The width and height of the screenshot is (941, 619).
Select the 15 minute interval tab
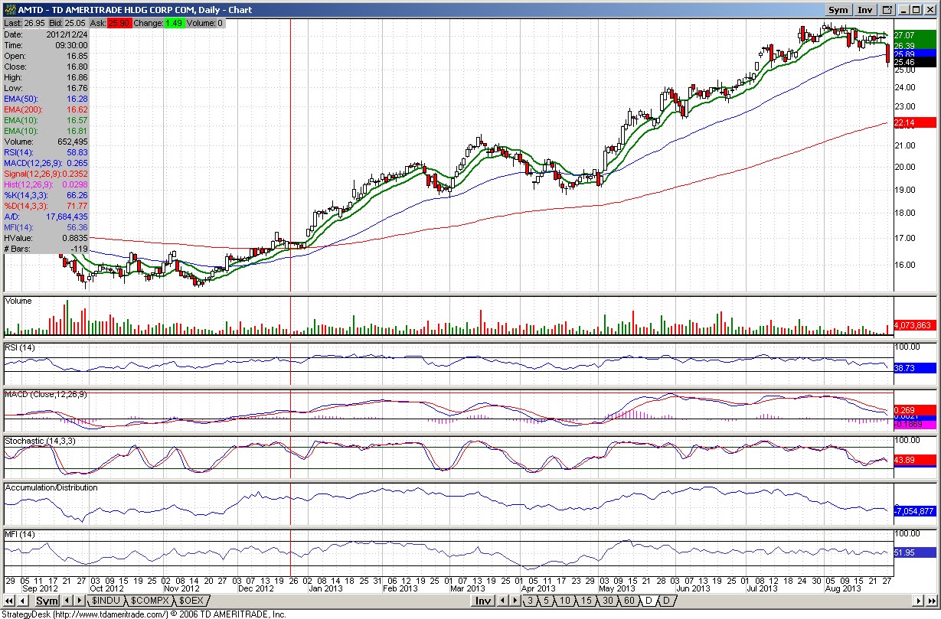pyautogui.click(x=586, y=601)
